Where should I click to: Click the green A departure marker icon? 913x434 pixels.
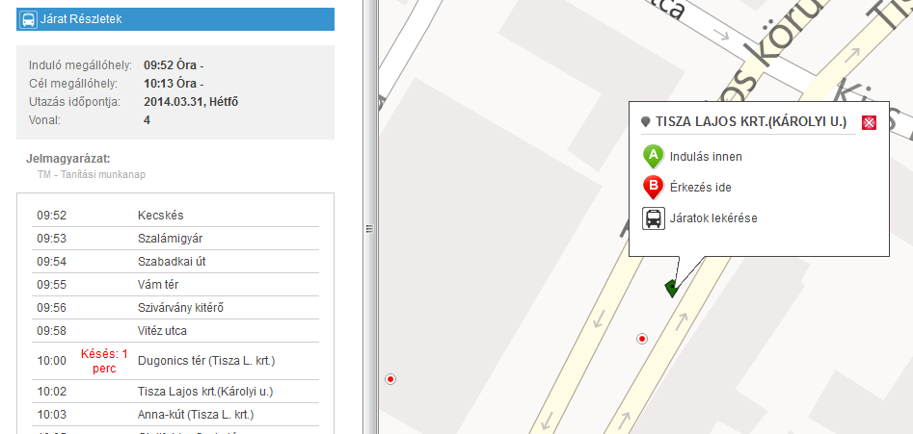(x=654, y=157)
